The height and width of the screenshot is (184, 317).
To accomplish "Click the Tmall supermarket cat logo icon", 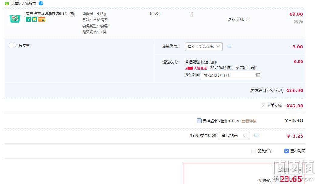I will click(x=7, y=3).
